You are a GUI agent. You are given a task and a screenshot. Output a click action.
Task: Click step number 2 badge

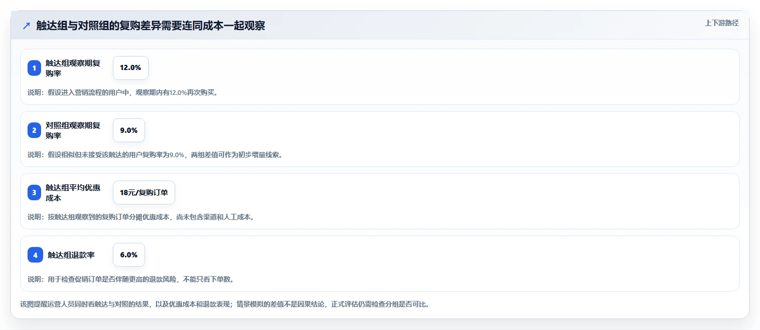click(34, 130)
